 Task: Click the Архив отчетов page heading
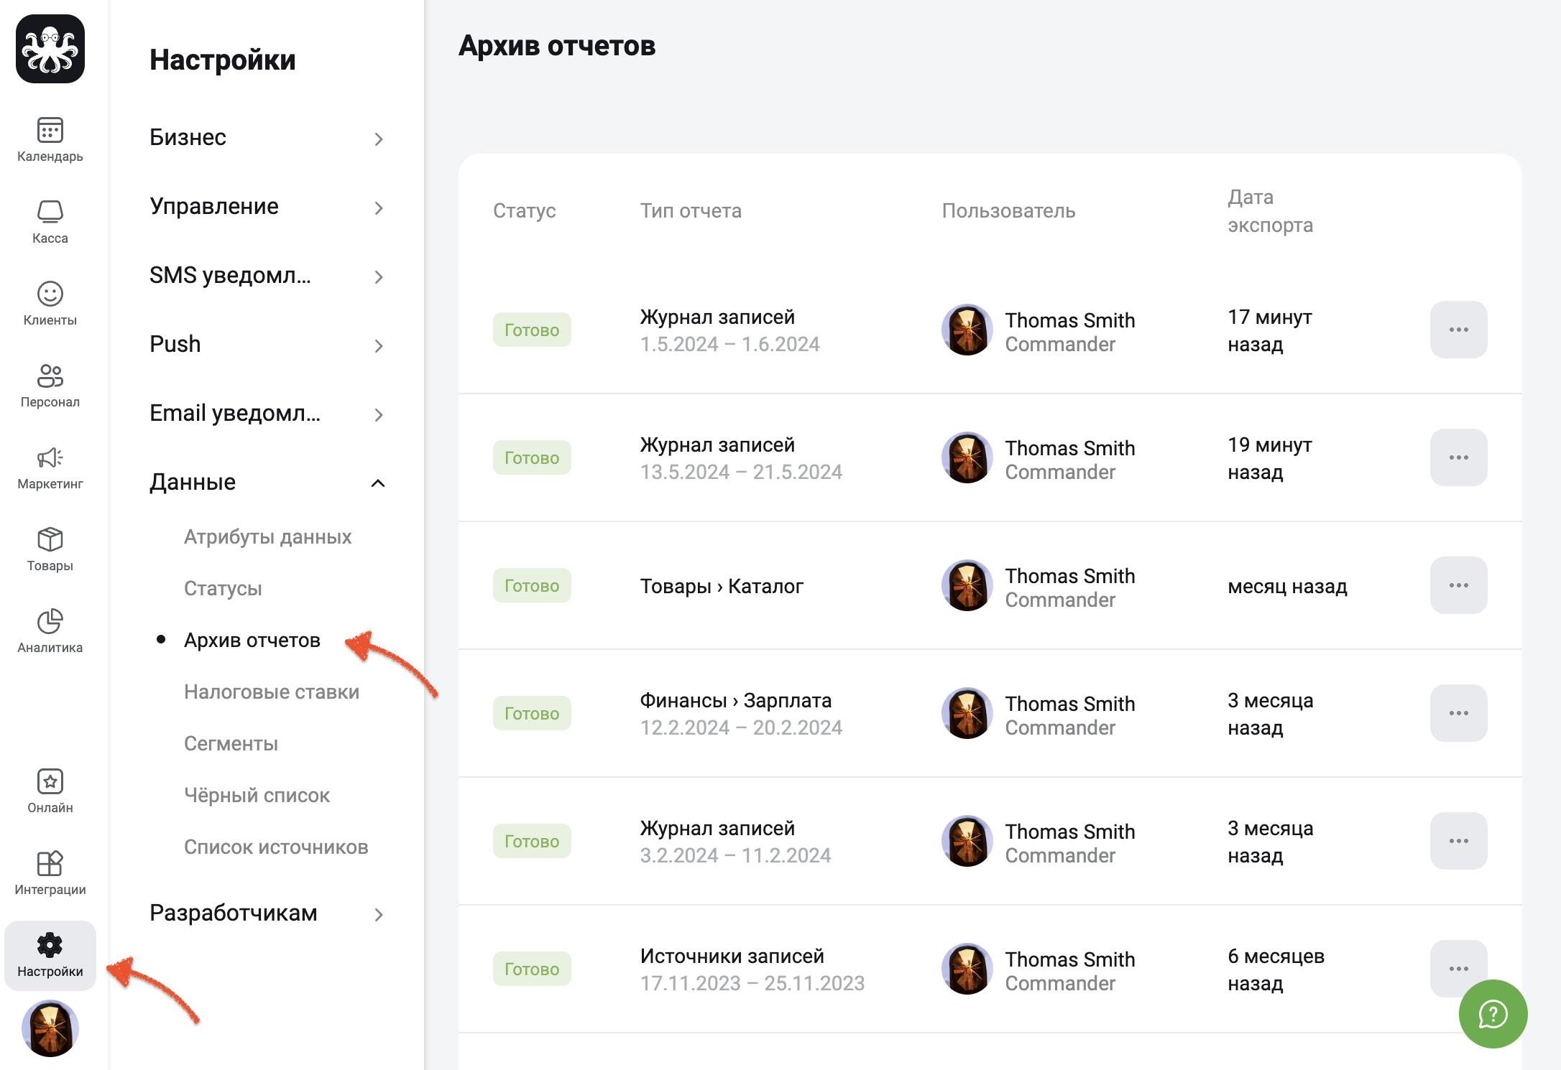(x=557, y=46)
